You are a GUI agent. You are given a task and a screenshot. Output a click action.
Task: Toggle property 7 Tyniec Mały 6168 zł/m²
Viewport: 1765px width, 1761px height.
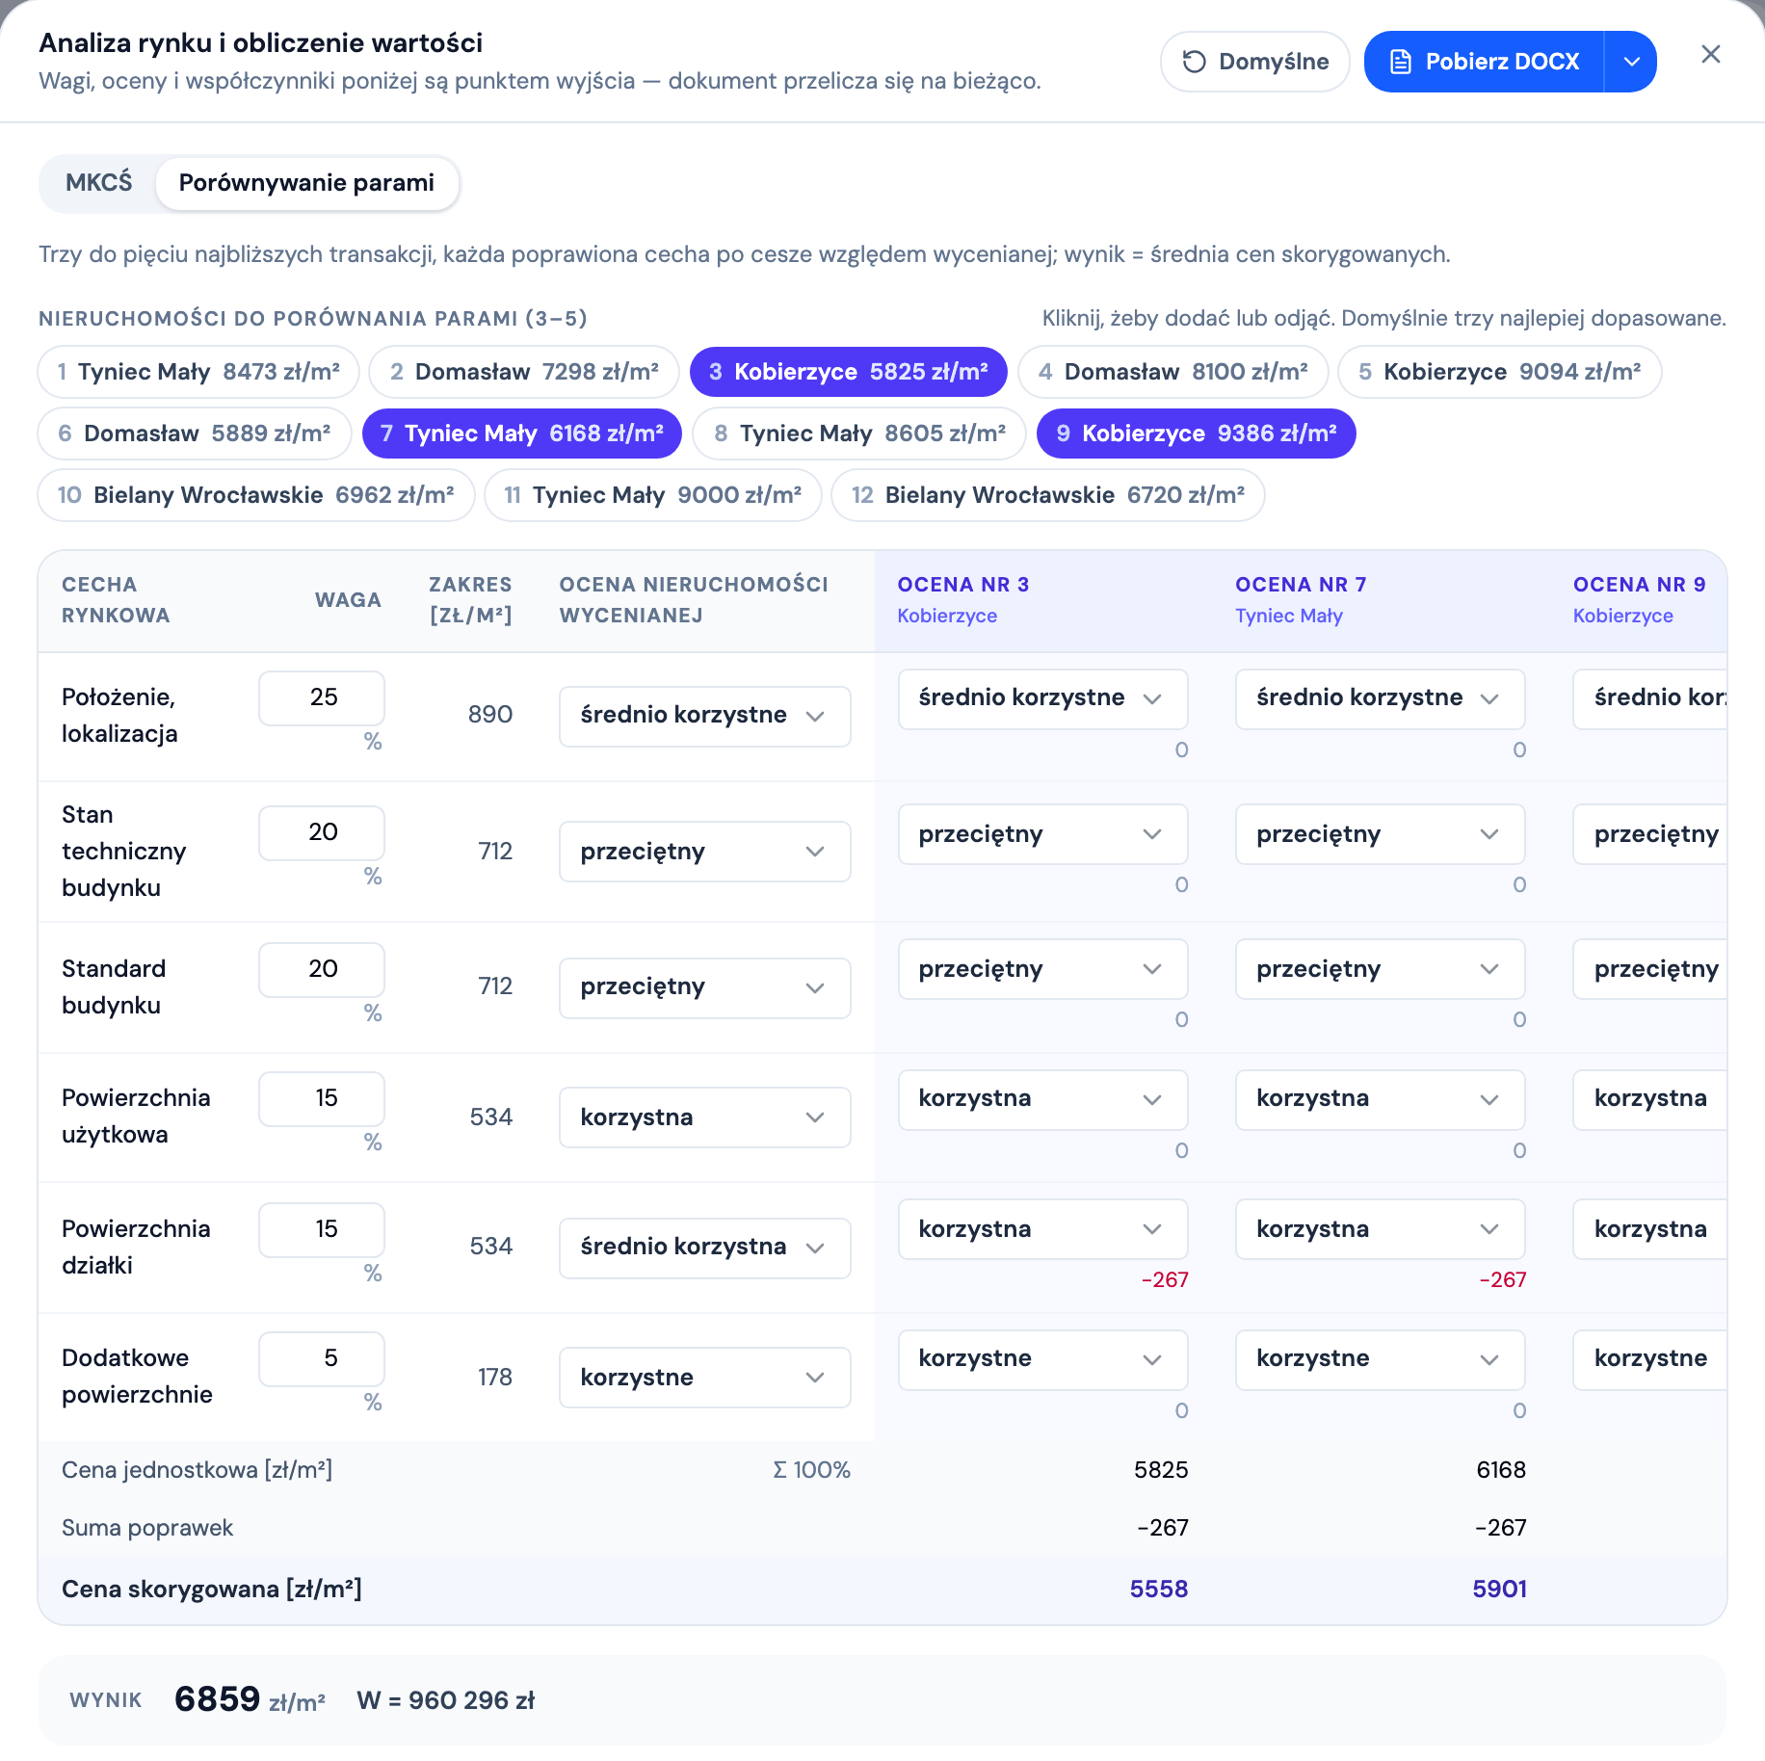click(x=521, y=434)
